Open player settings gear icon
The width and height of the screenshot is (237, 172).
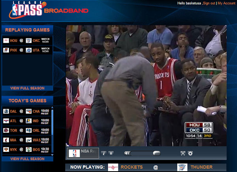(190, 153)
